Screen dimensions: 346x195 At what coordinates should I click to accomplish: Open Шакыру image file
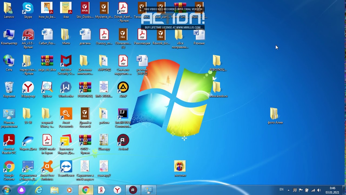click(104, 142)
